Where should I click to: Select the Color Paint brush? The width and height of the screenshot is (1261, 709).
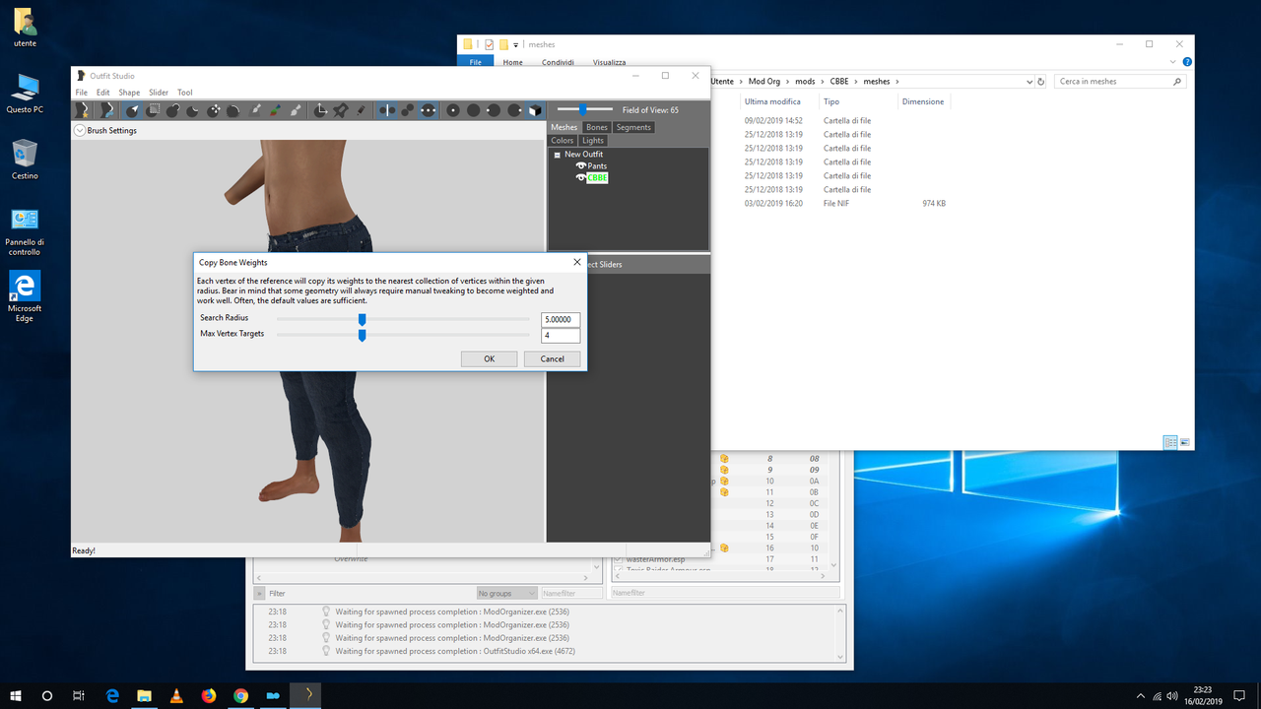pos(276,110)
